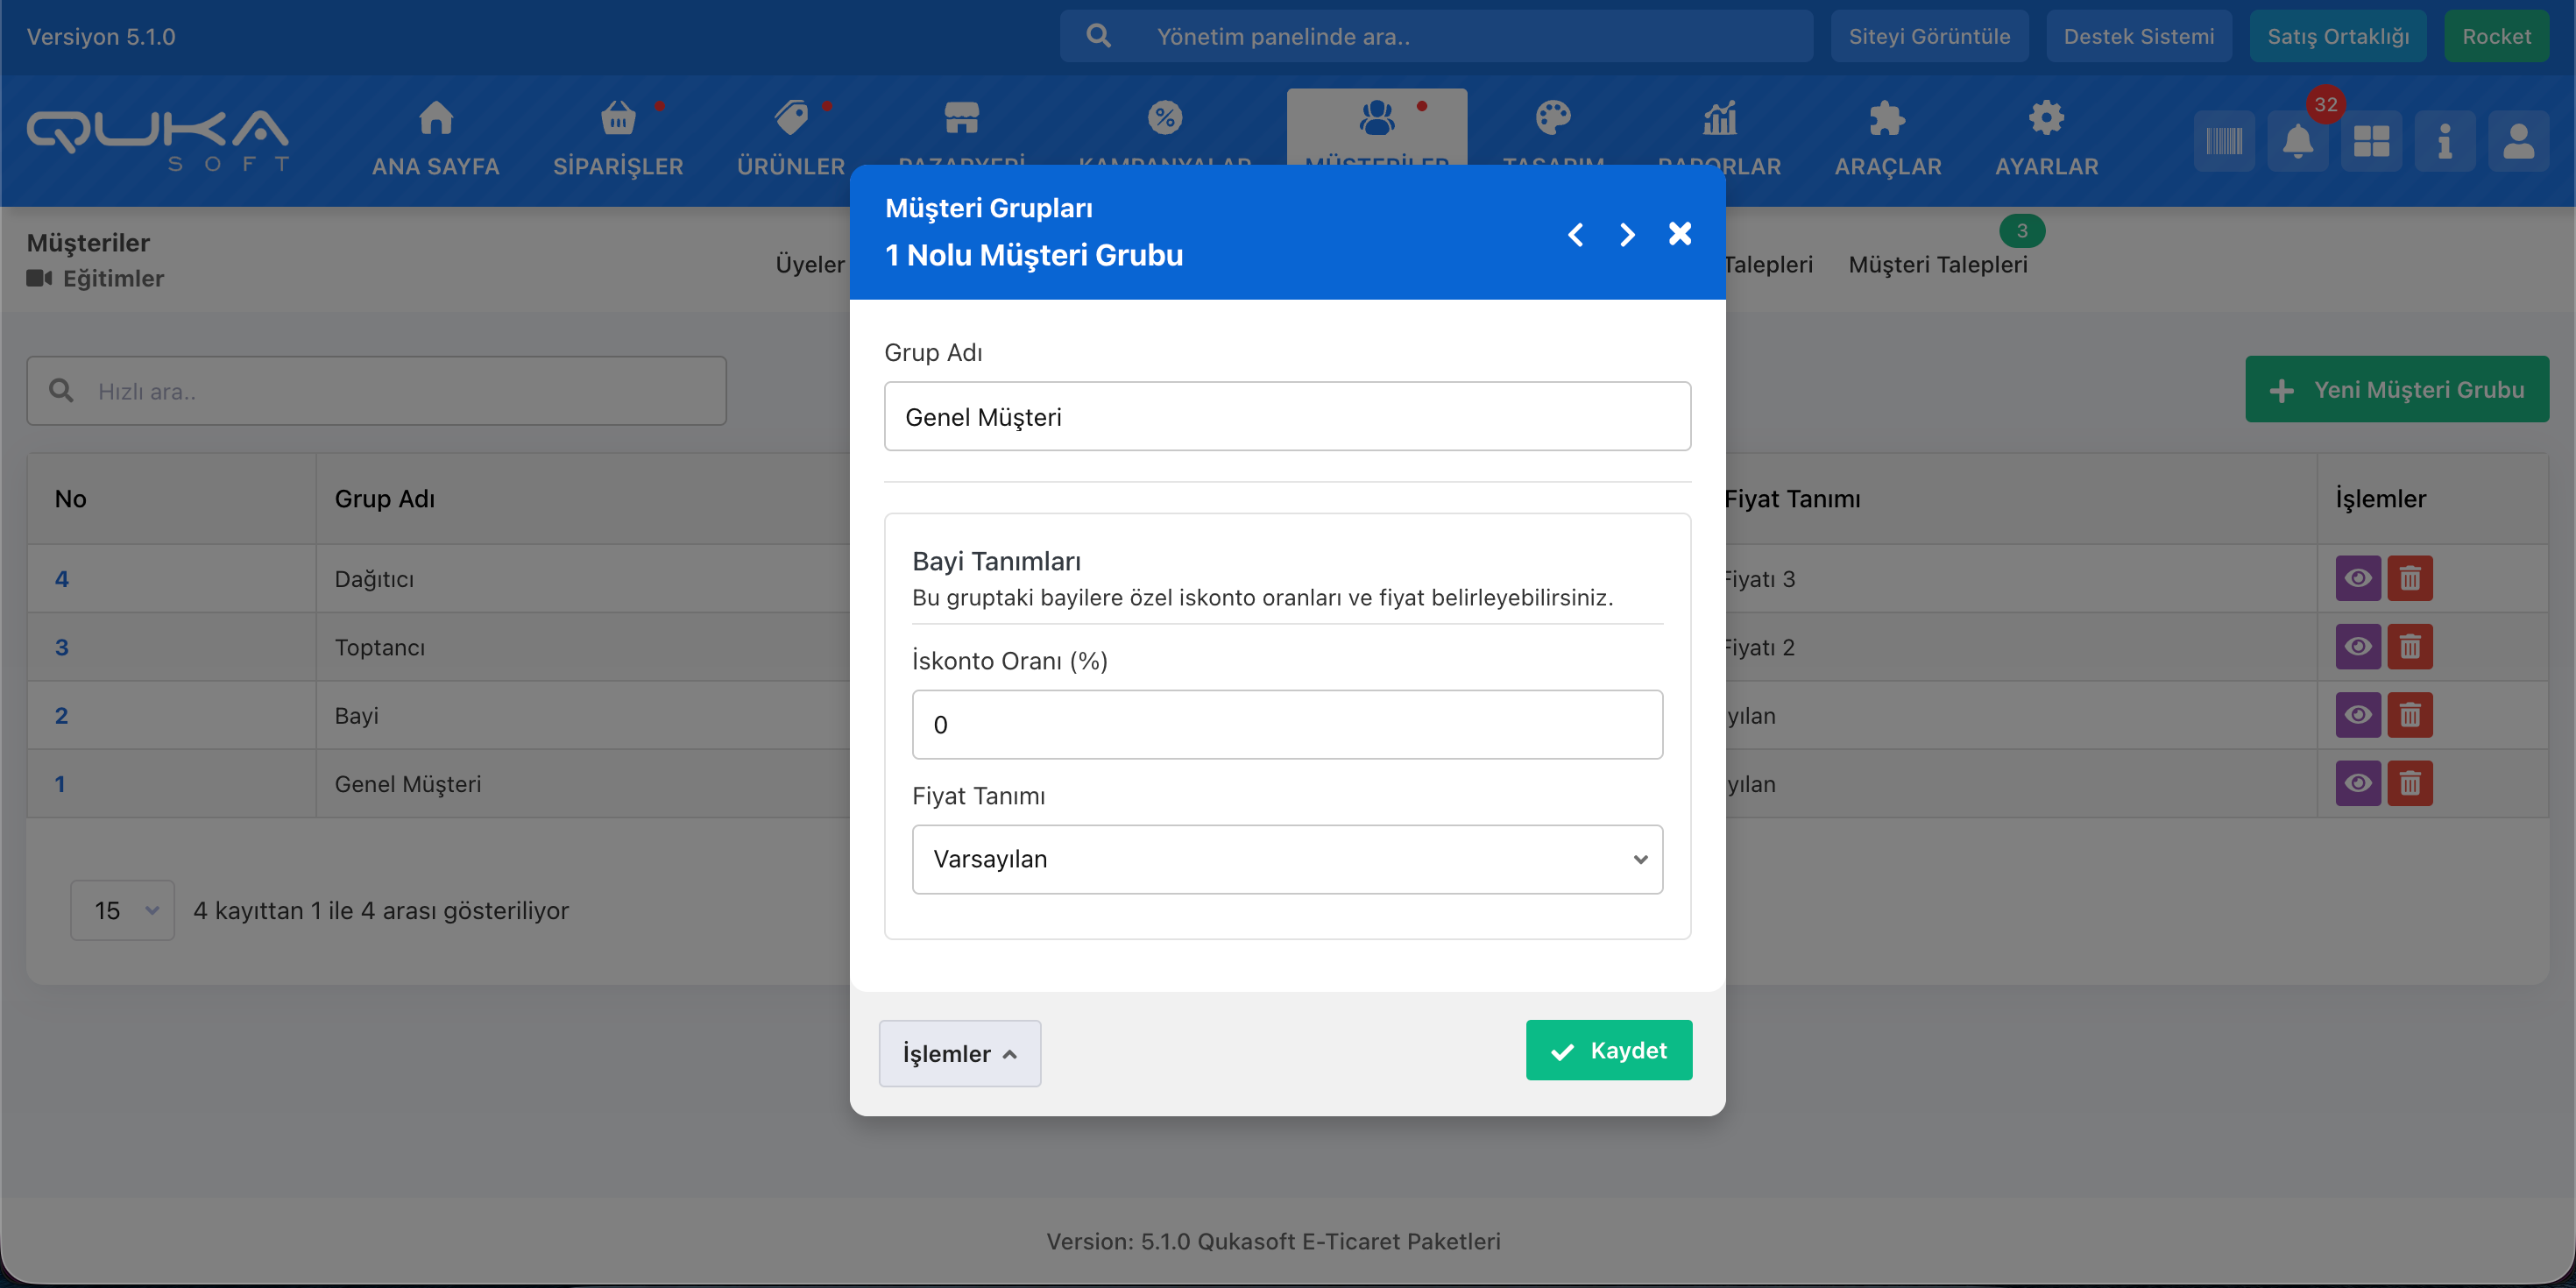The height and width of the screenshot is (1288, 2576).
Task: Delete the Dağıtıcı group with trash icon
Action: pyautogui.click(x=2410, y=578)
